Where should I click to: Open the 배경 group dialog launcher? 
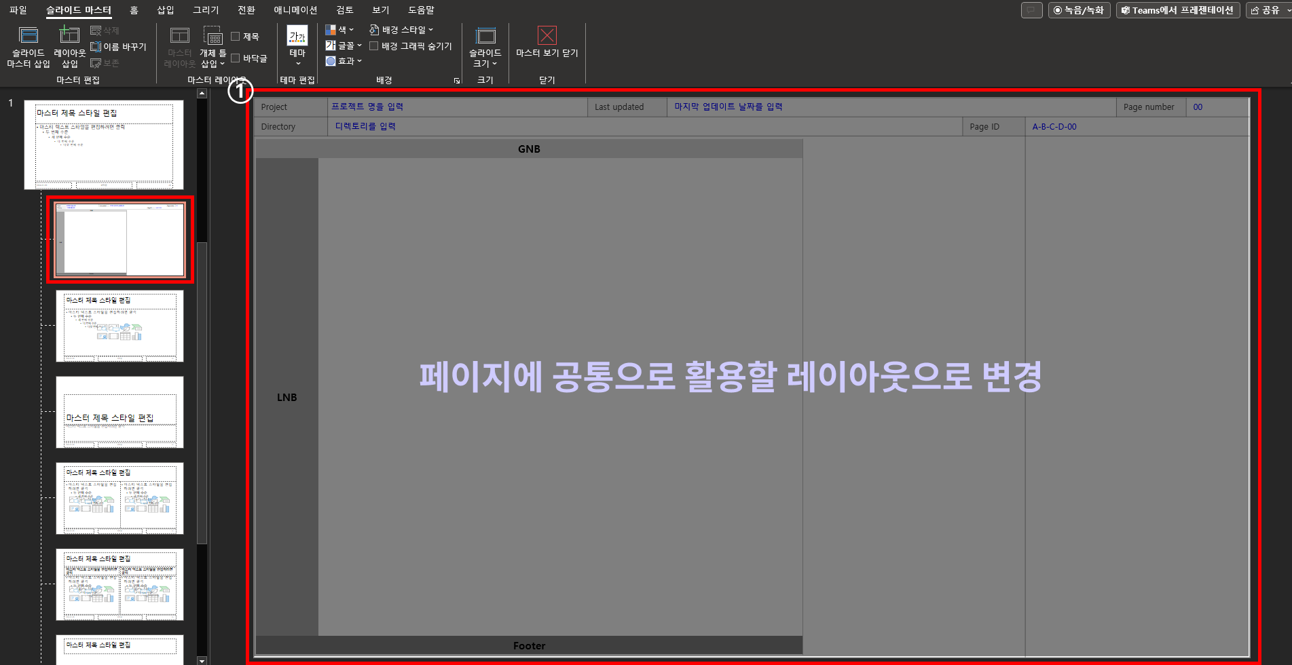[x=457, y=81]
